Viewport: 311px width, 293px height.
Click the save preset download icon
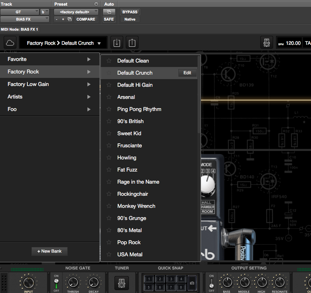click(117, 43)
